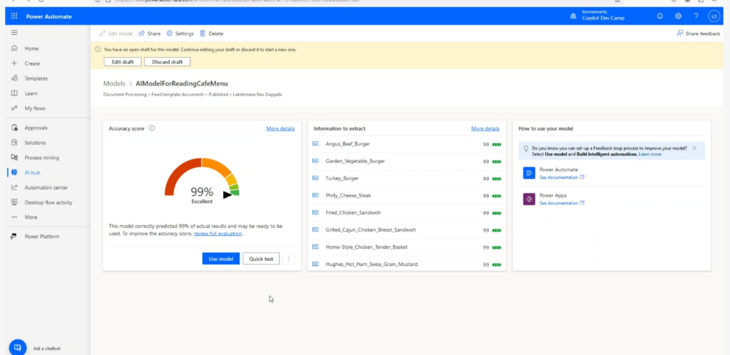Click the Learn book icon

(x=14, y=93)
